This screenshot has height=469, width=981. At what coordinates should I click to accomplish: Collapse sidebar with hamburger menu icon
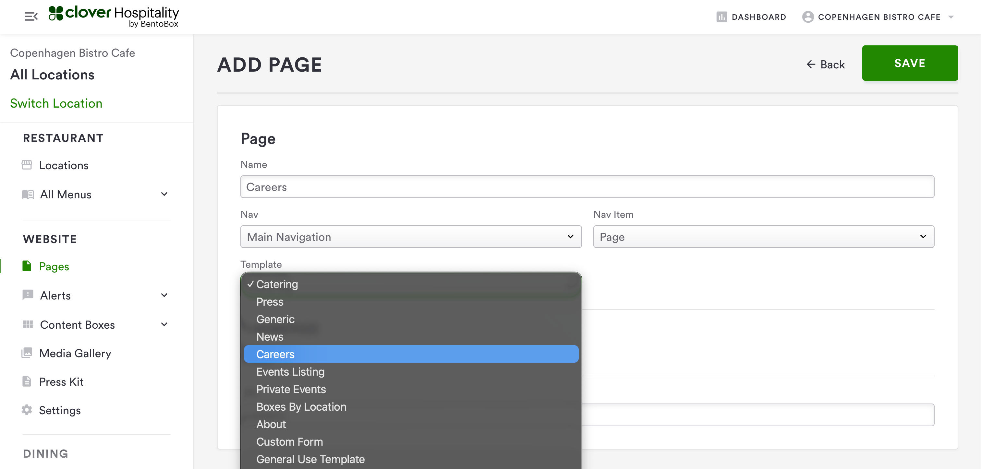(x=31, y=16)
